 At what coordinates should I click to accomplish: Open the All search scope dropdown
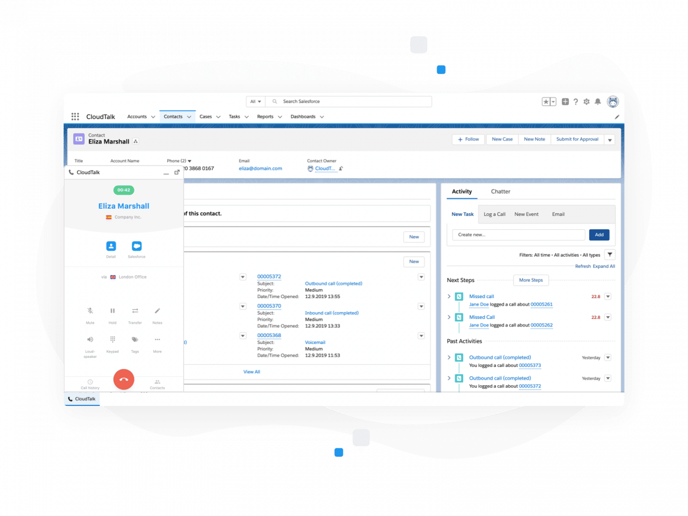[256, 102]
